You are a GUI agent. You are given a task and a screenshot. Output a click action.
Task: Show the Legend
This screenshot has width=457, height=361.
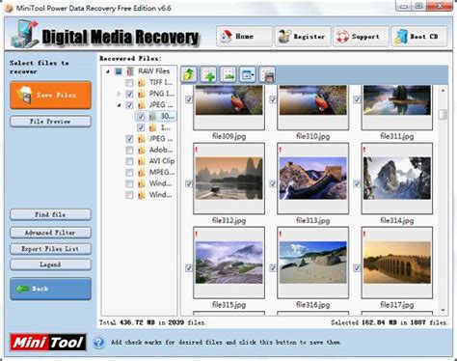click(x=50, y=264)
